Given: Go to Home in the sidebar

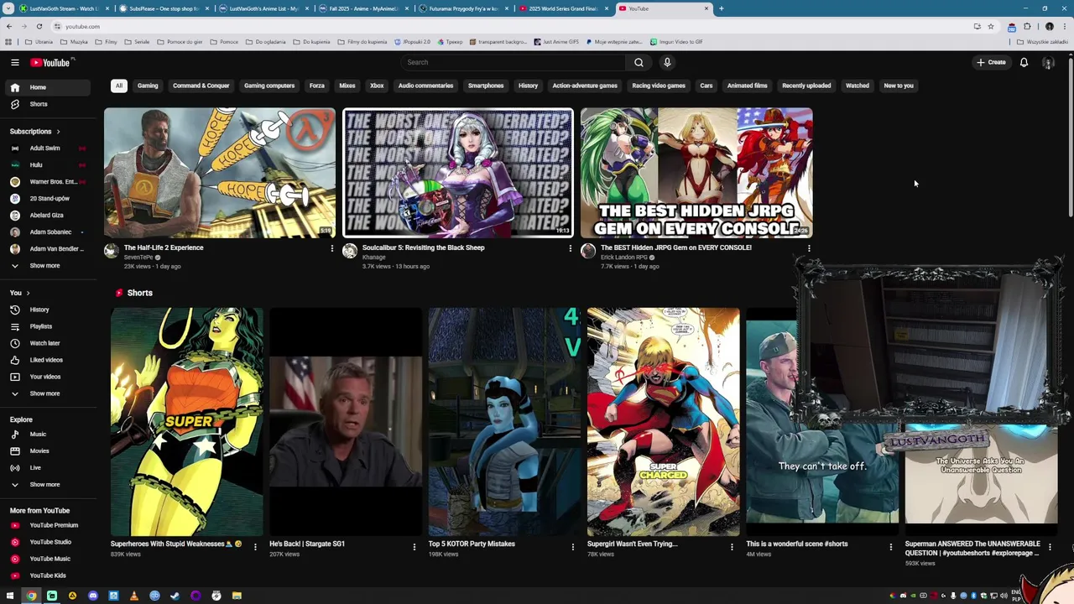Looking at the screenshot, I should (49, 87).
